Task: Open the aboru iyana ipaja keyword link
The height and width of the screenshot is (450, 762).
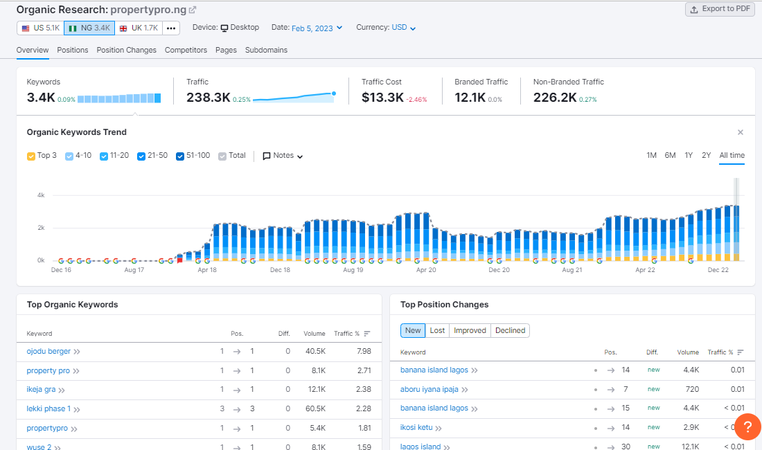Action: click(429, 389)
